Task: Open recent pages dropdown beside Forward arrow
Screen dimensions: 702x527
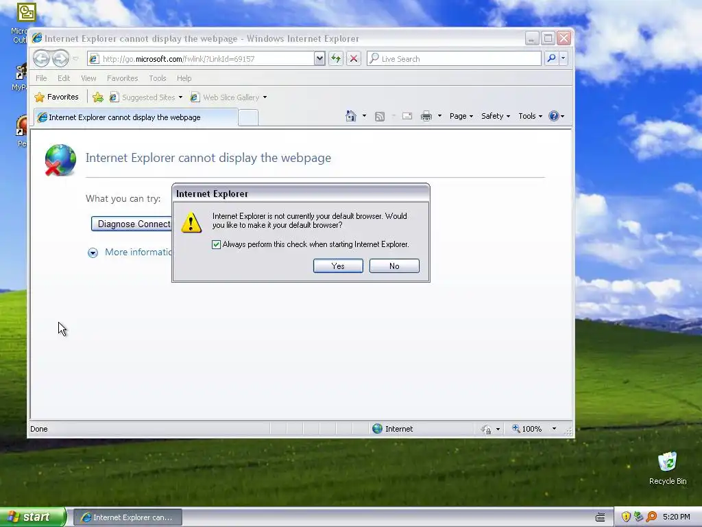Action: coord(75,59)
